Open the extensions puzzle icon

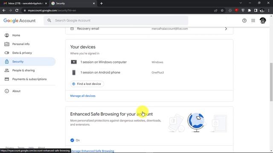pyautogui.click(x=249, y=10)
